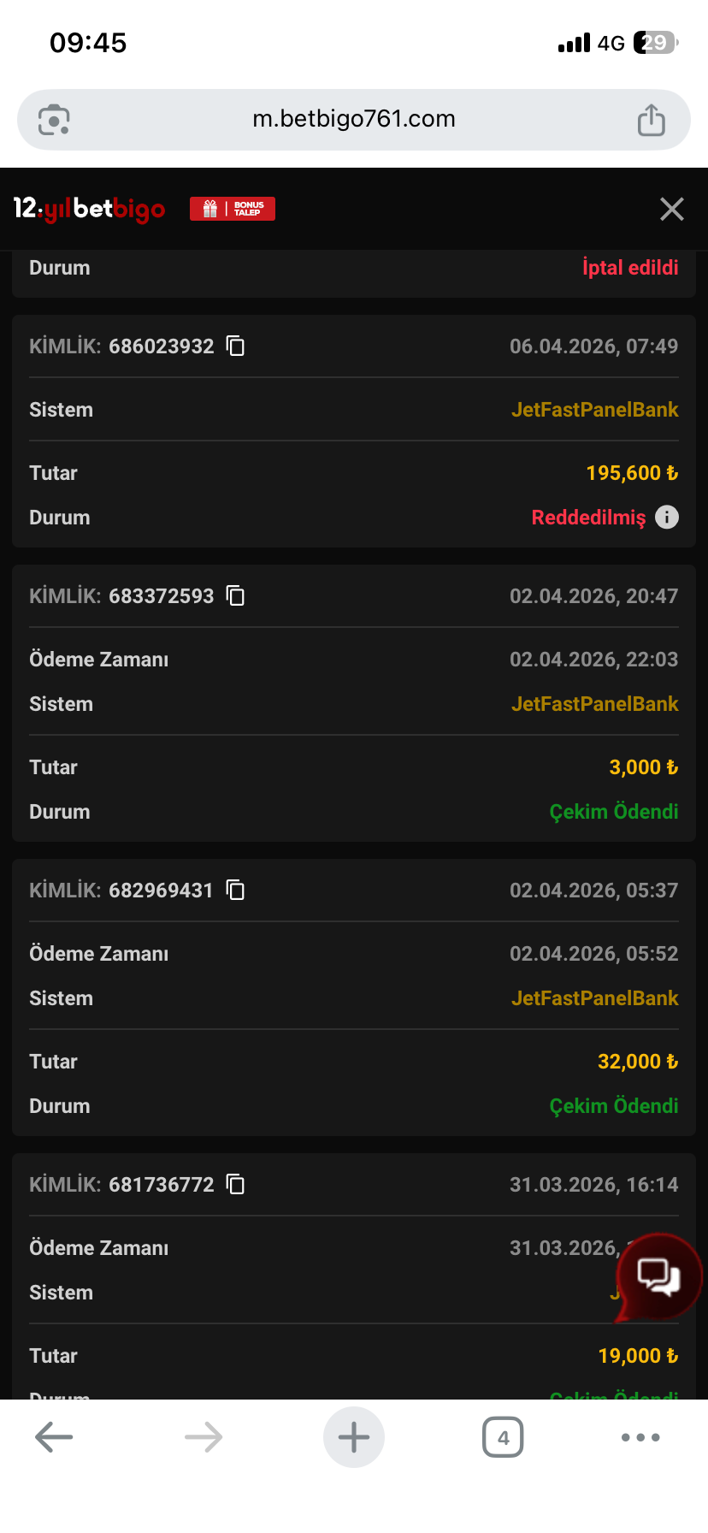Tap the browser share icon

click(x=652, y=120)
